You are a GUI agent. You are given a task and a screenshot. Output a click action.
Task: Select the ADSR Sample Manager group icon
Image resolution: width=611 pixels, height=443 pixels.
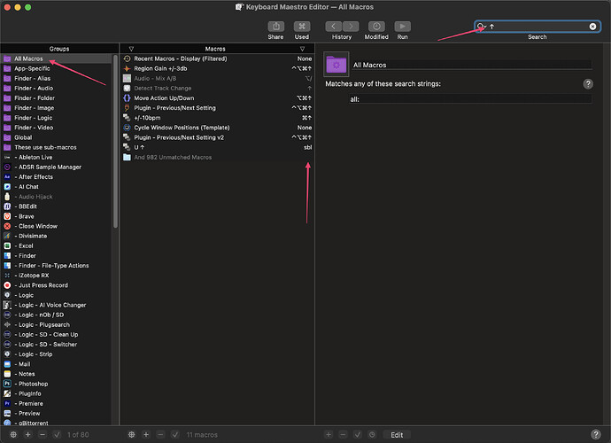[x=7, y=167]
